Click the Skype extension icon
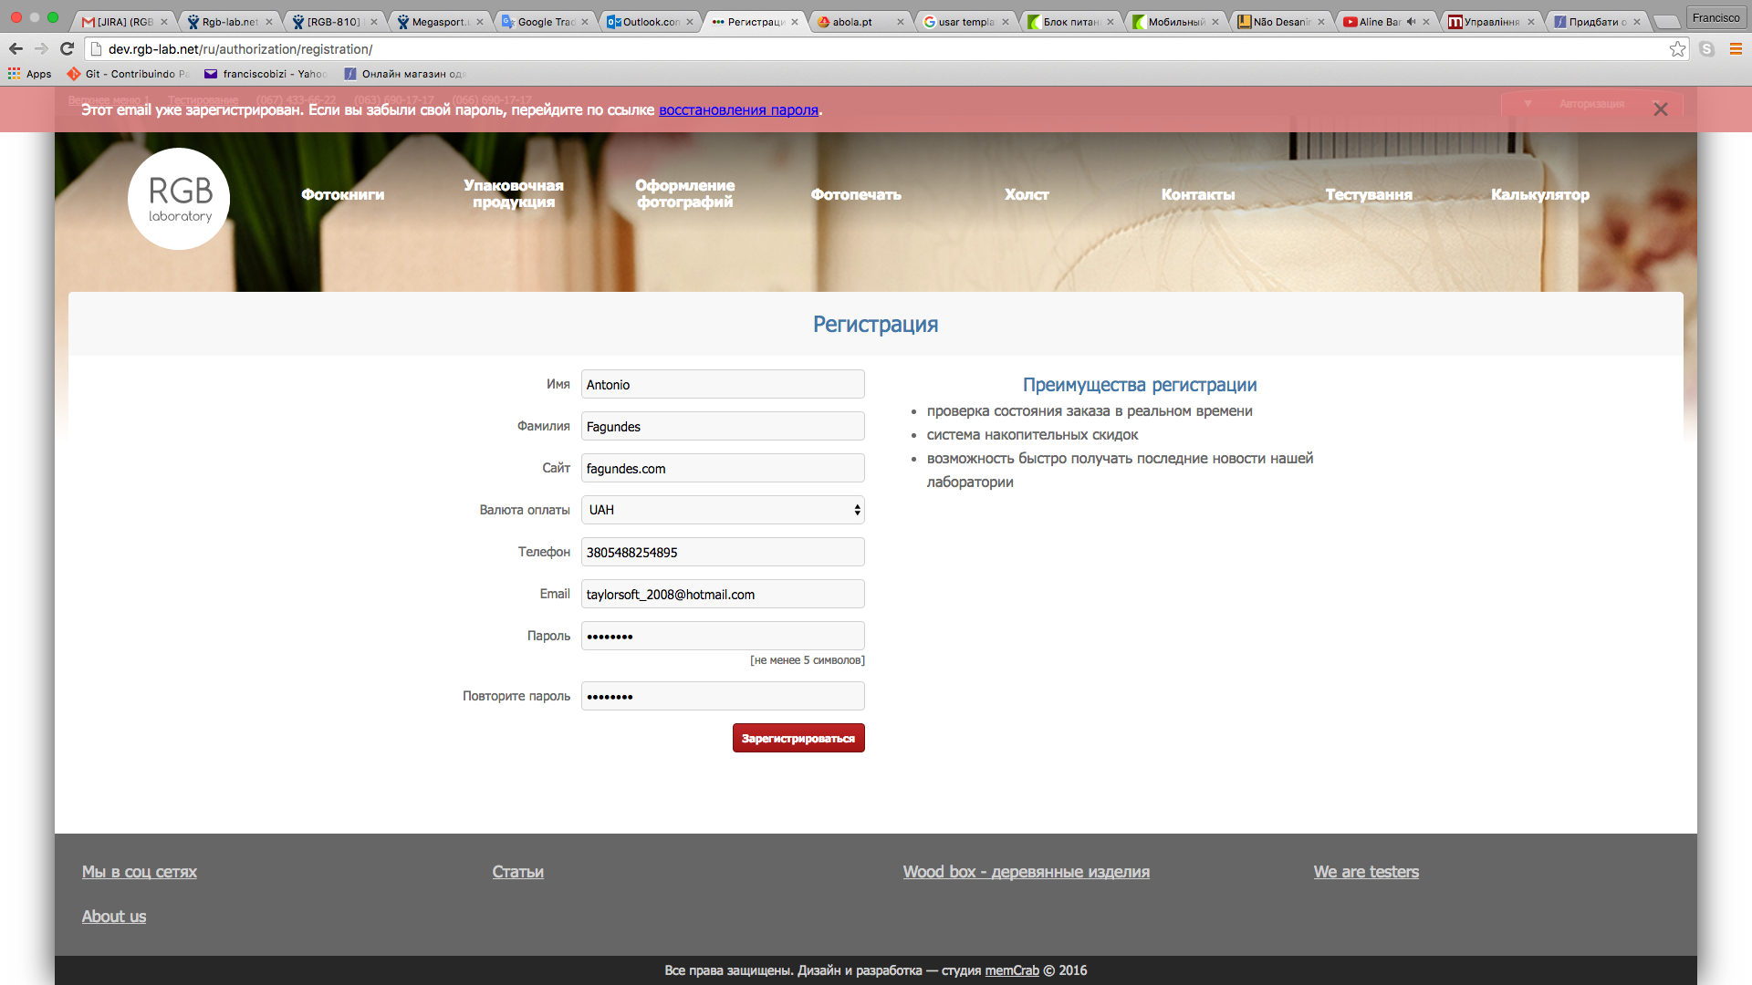 pos(1706,49)
